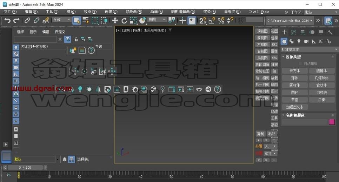Select the Helpers category in the Create panel
Screen dimensions: 339x182
coord(314,41)
